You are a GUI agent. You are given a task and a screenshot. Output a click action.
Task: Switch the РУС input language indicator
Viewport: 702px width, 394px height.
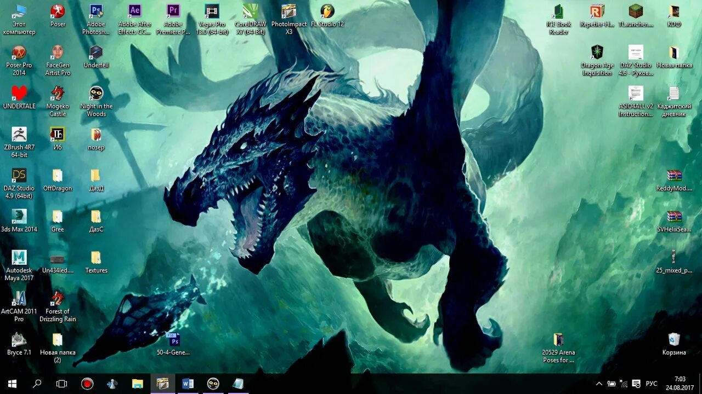pyautogui.click(x=652, y=384)
